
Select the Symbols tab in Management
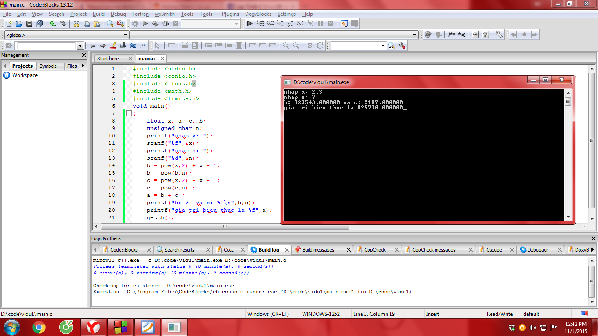[x=48, y=66]
